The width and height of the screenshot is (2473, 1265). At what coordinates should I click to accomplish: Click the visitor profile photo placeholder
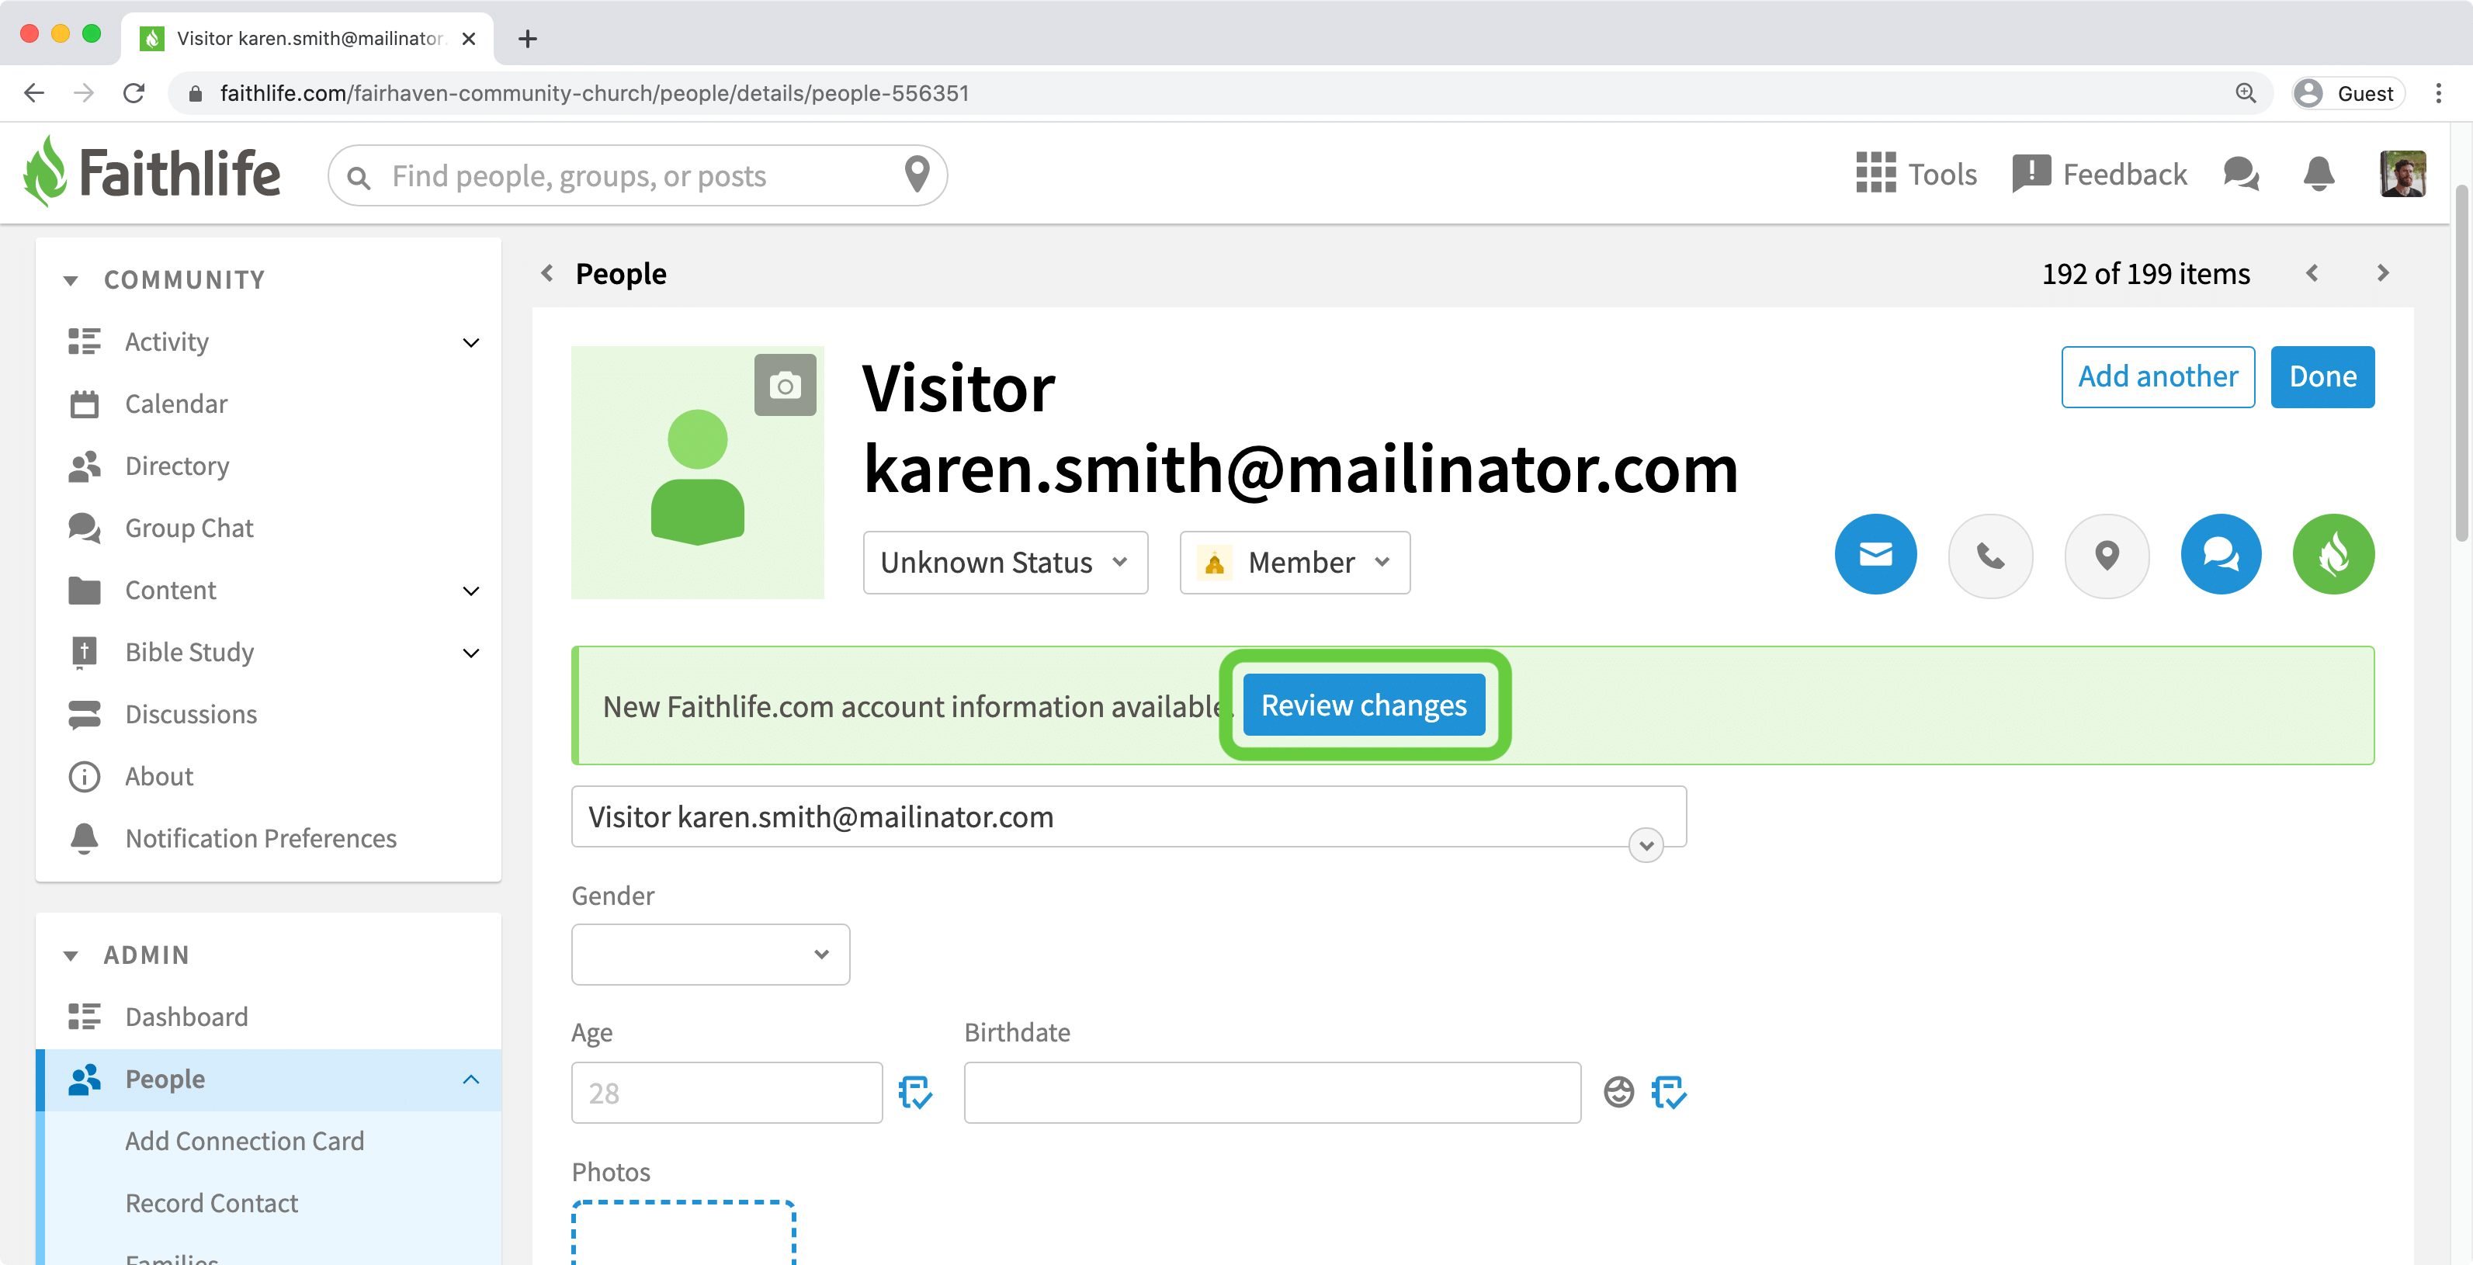pyautogui.click(x=697, y=472)
